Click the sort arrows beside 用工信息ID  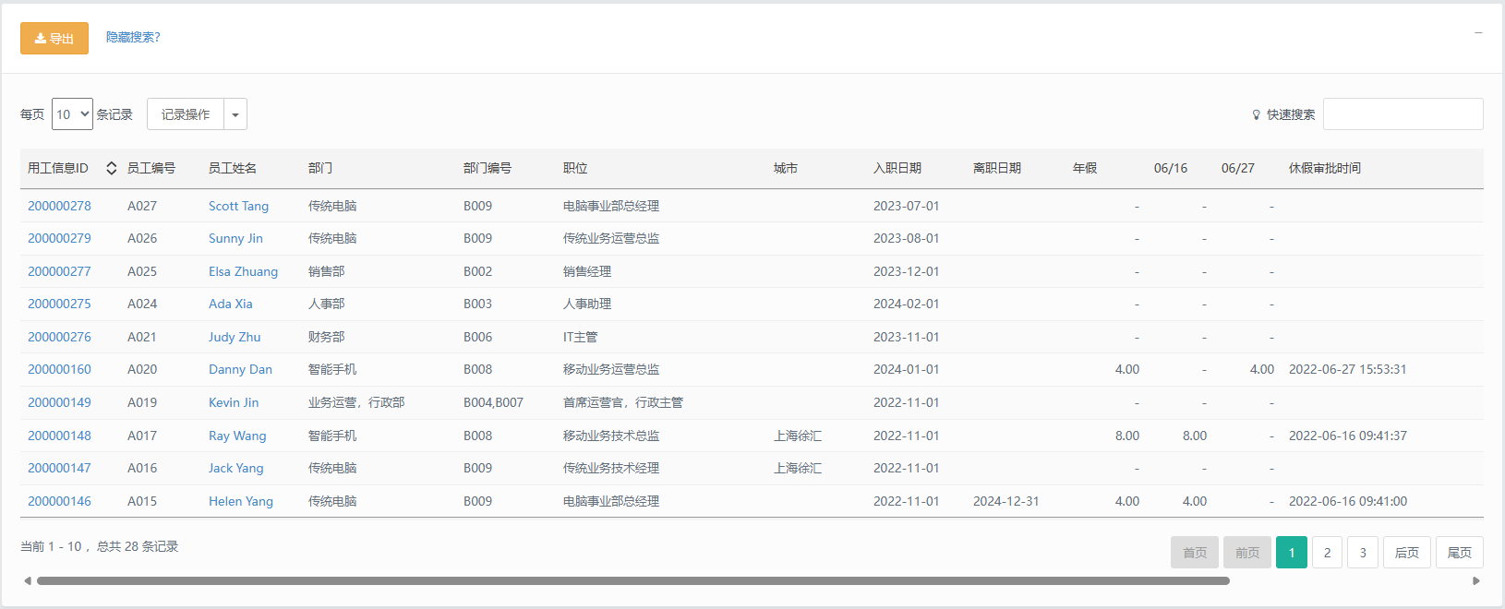(111, 168)
